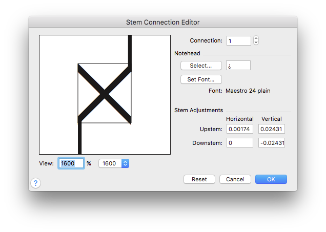Click the 1600 view zoom combo box
This screenshot has height=232, width=326.
tap(114, 163)
